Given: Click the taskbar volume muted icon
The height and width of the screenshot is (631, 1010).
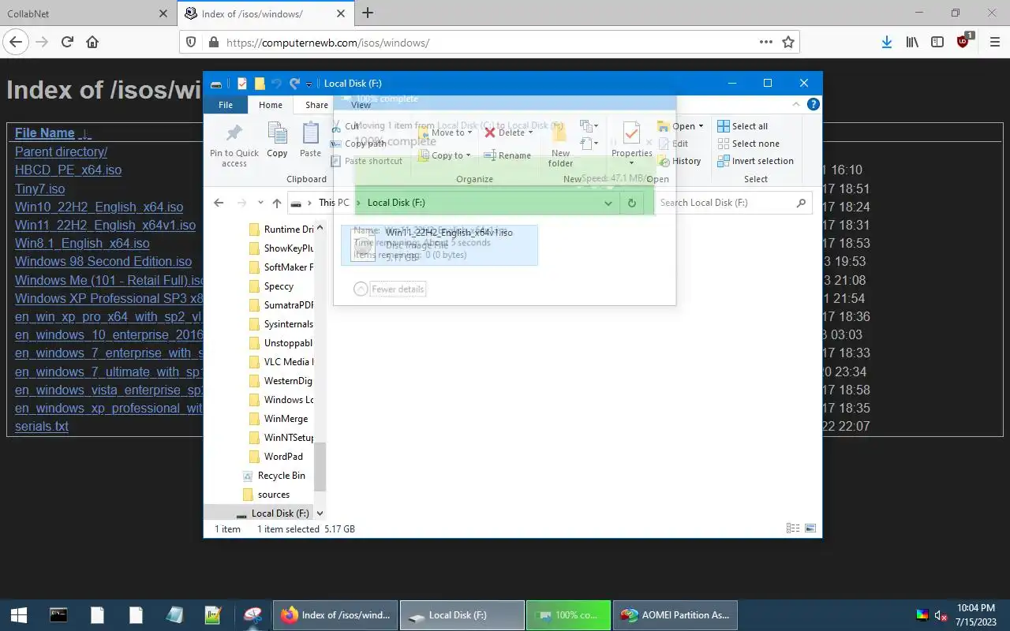Looking at the screenshot, I should coord(941,615).
